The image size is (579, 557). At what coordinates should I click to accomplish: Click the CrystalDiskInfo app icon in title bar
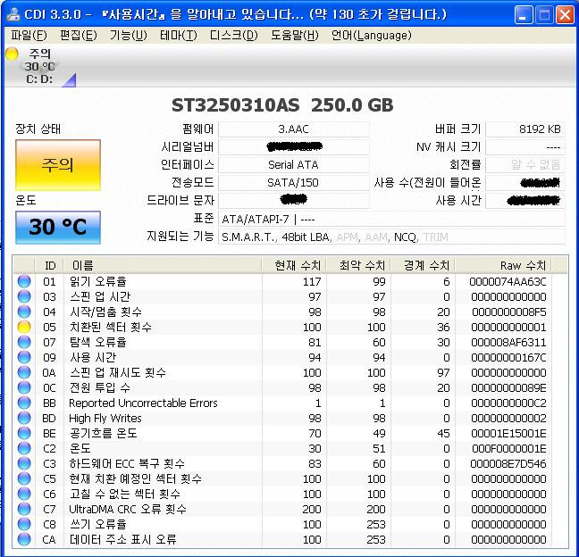coord(13,15)
